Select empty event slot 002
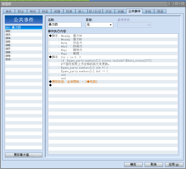 (x=24, y=31)
